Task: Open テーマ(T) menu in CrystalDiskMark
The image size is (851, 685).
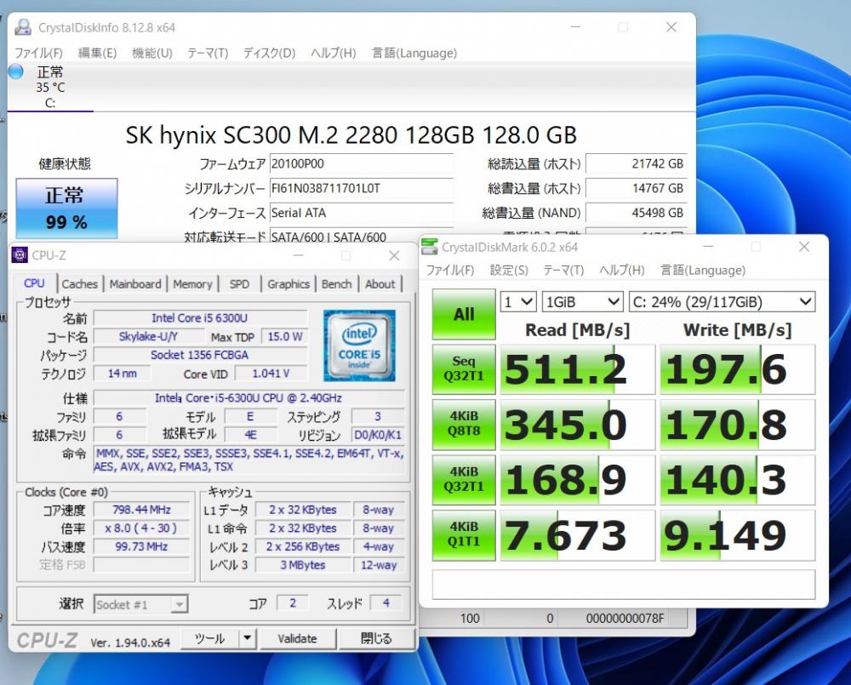Action: [x=563, y=271]
